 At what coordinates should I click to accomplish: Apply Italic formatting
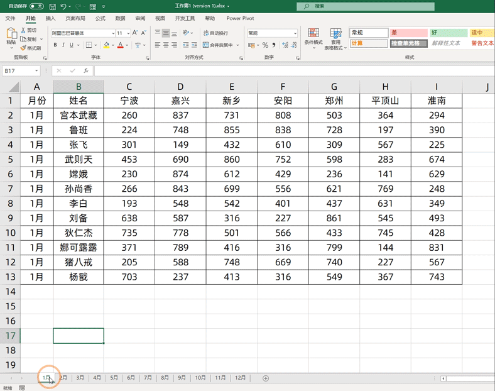[x=63, y=45]
